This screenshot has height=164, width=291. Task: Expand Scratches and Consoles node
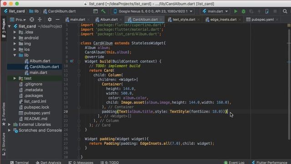click(x=9, y=130)
